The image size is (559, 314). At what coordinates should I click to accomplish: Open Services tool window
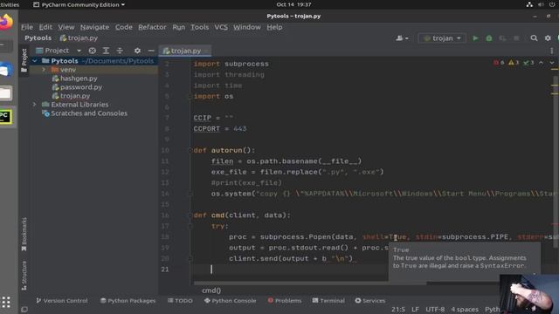(370, 301)
